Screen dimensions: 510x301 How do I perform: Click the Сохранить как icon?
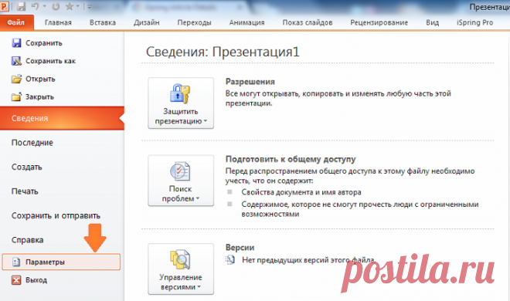pyautogui.click(x=16, y=61)
